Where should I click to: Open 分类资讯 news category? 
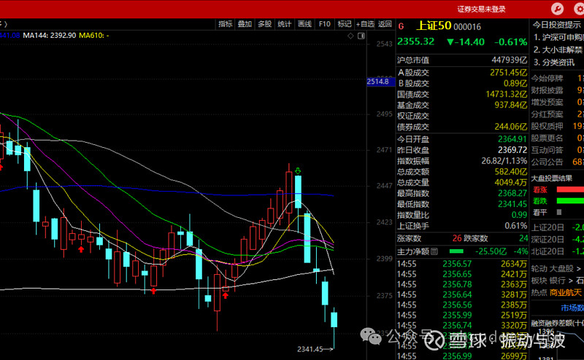coord(554,62)
